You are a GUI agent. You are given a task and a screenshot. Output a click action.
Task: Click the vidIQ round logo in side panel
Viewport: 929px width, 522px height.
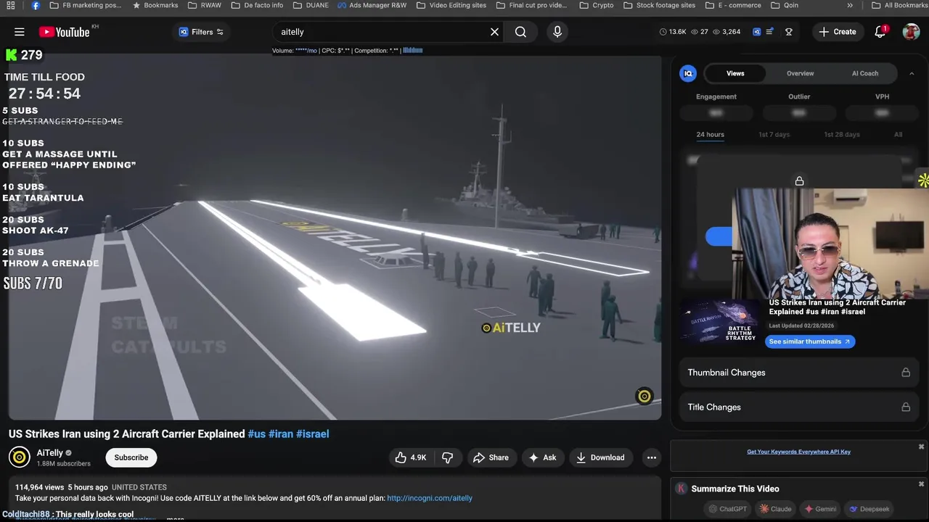point(688,73)
